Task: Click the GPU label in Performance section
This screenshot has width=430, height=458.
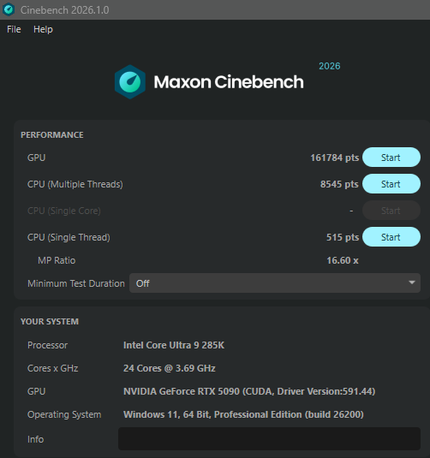Action: pyautogui.click(x=36, y=158)
